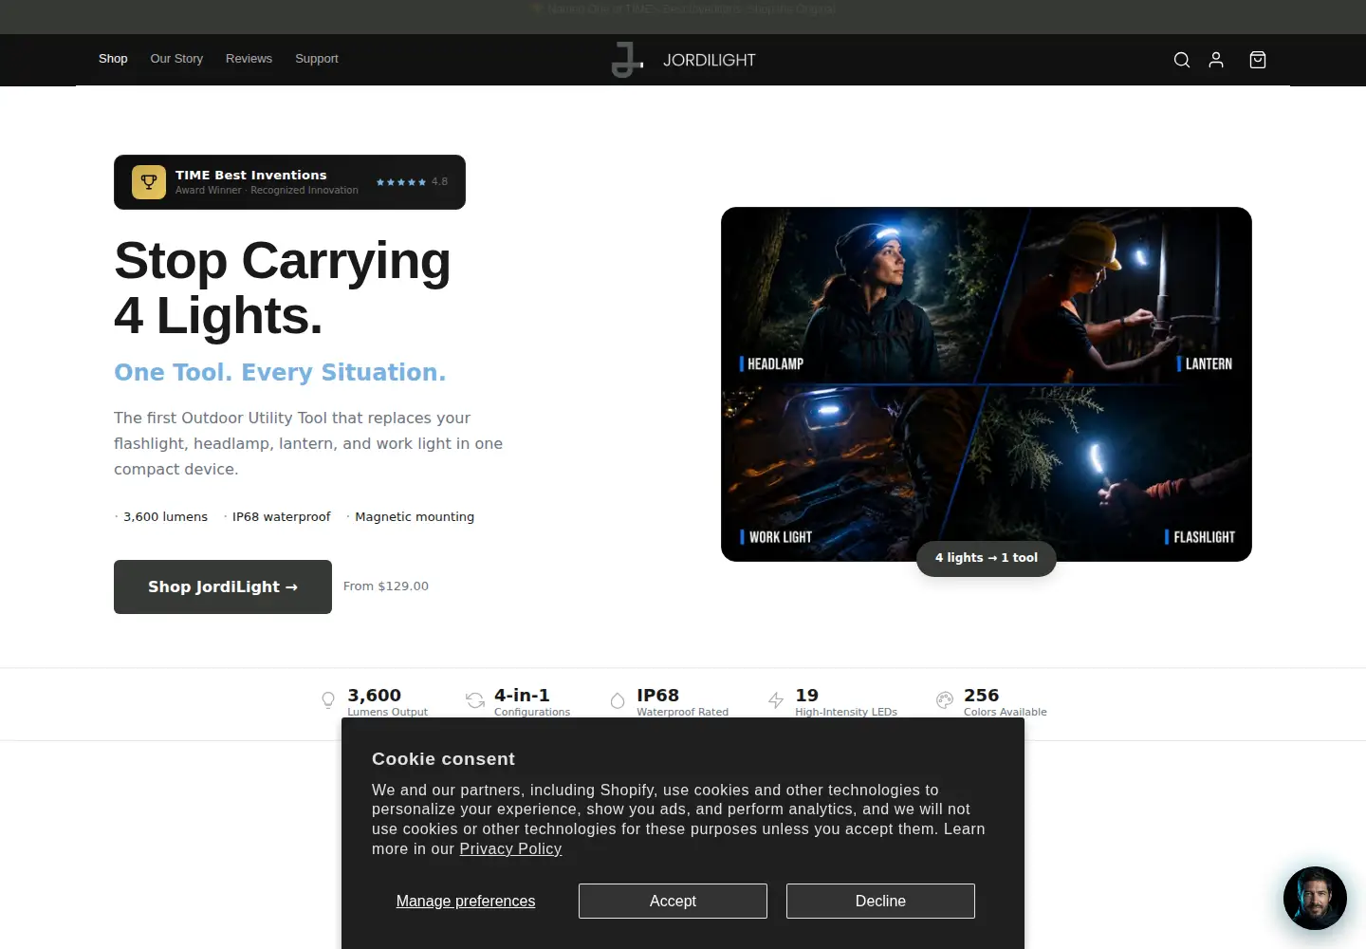Click the Shop JordiLight button
1366x949 pixels.
point(223,586)
